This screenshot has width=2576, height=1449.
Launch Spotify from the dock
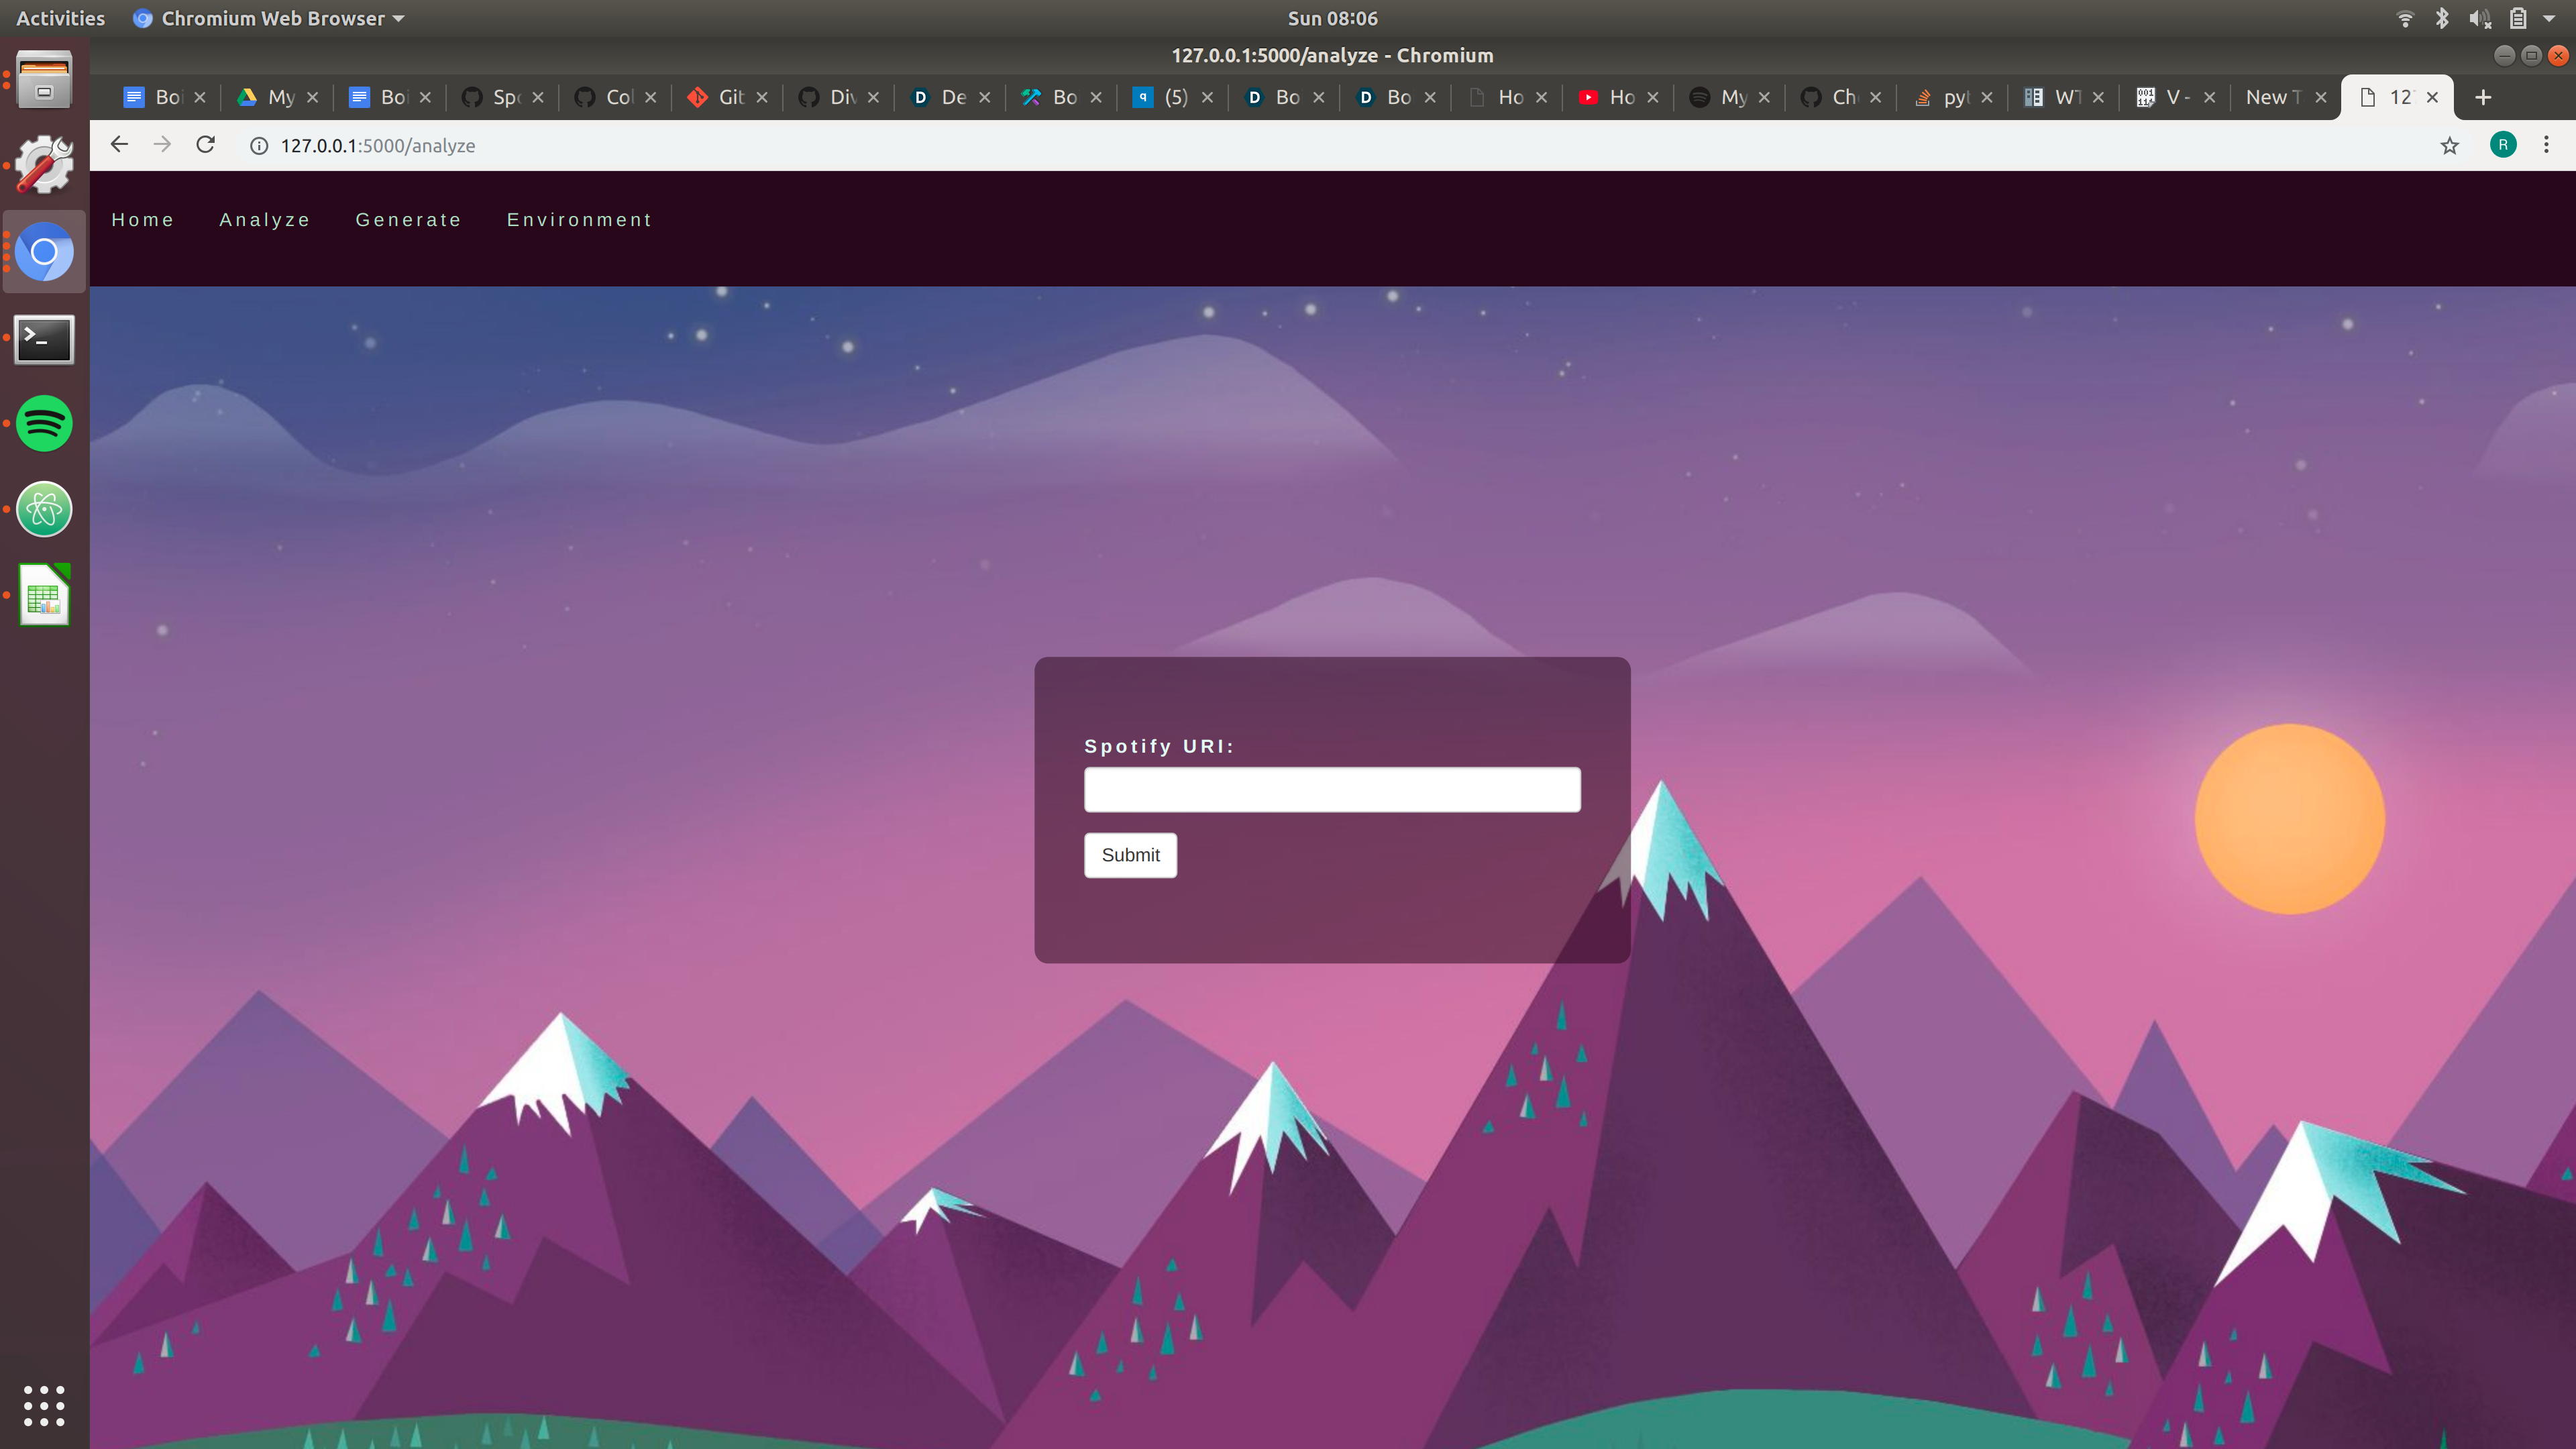point(44,423)
